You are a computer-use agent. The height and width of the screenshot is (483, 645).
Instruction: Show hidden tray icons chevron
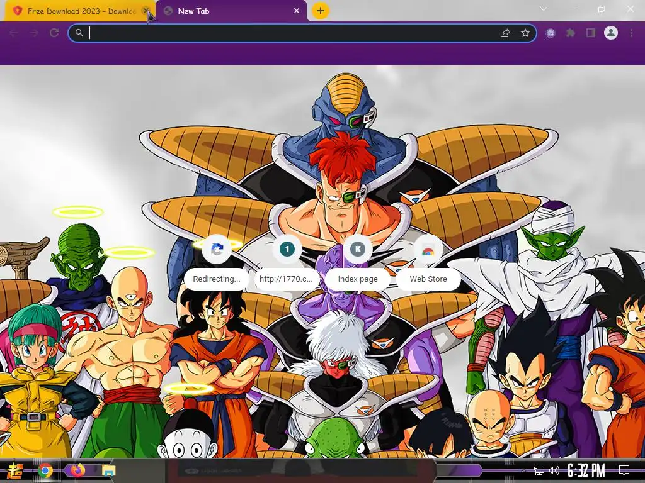[523, 470]
